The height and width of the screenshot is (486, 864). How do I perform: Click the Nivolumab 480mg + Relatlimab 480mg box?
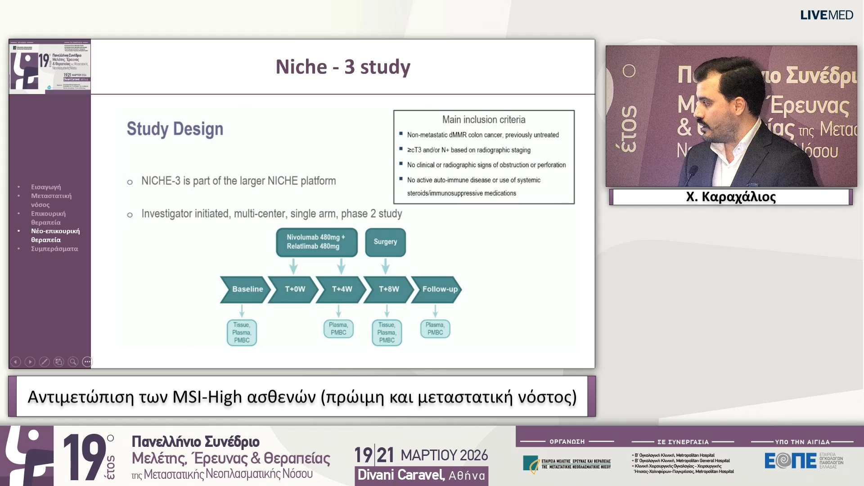coord(317,242)
